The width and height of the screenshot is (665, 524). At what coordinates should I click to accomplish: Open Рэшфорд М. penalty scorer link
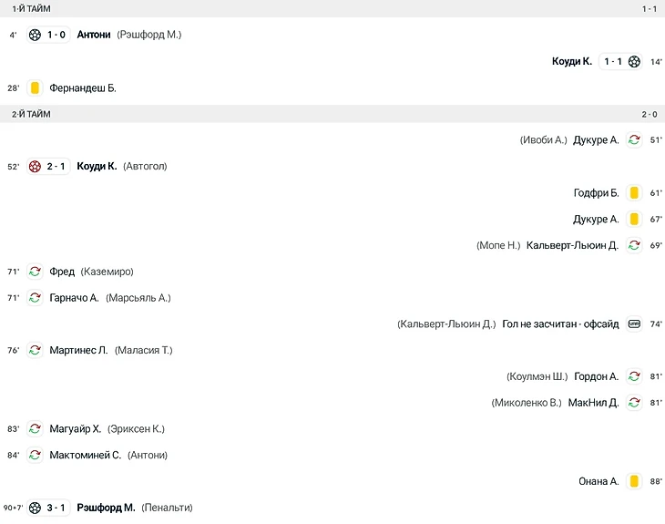coord(106,508)
